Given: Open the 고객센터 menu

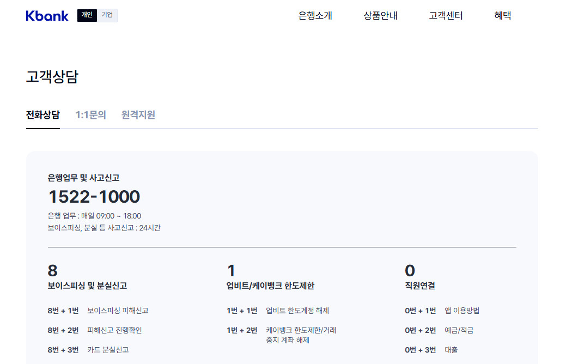Looking at the screenshot, I should coord(445,16).
